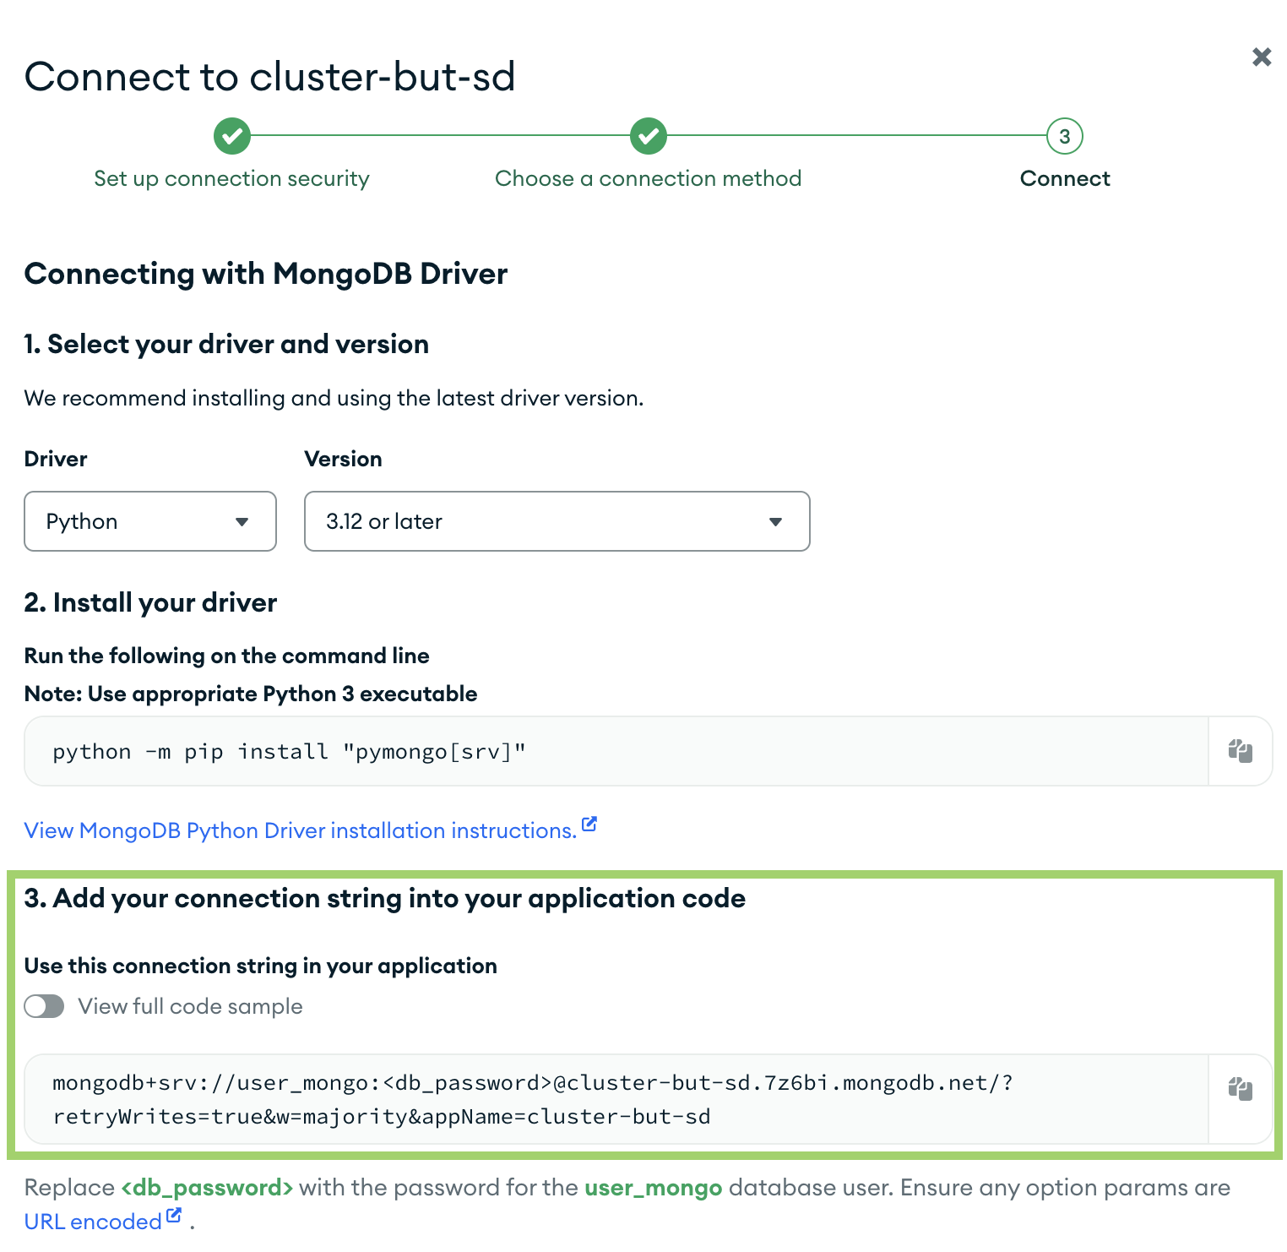The height and width of the screenshot is (1252, 1287).
Task: Click the green checkmark for connection security step
Action: (232, 136)
